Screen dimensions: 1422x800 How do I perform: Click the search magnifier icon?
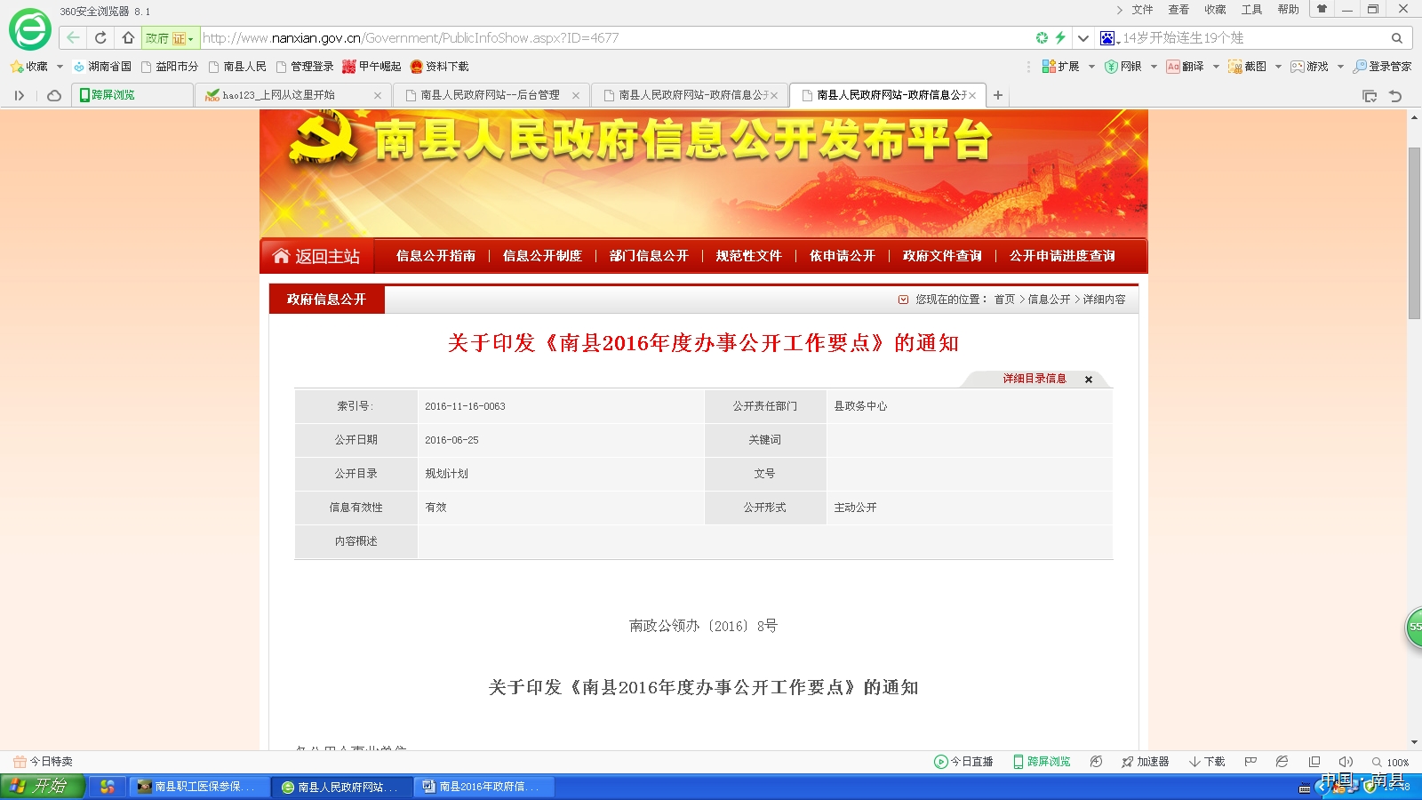click(1396, 38)
